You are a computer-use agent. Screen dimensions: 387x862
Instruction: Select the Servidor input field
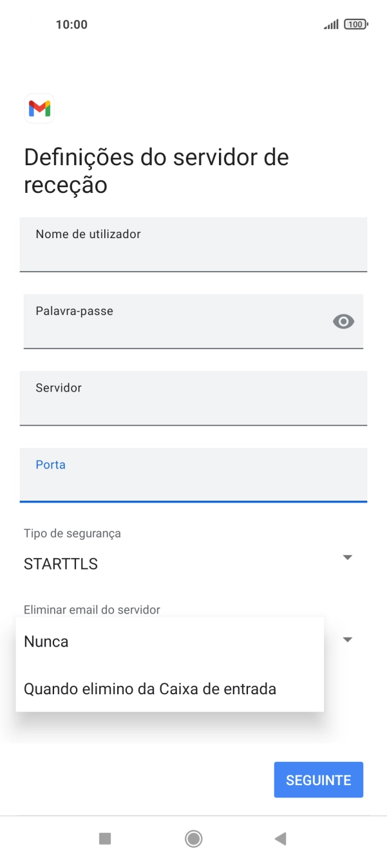tap(193, 398)
